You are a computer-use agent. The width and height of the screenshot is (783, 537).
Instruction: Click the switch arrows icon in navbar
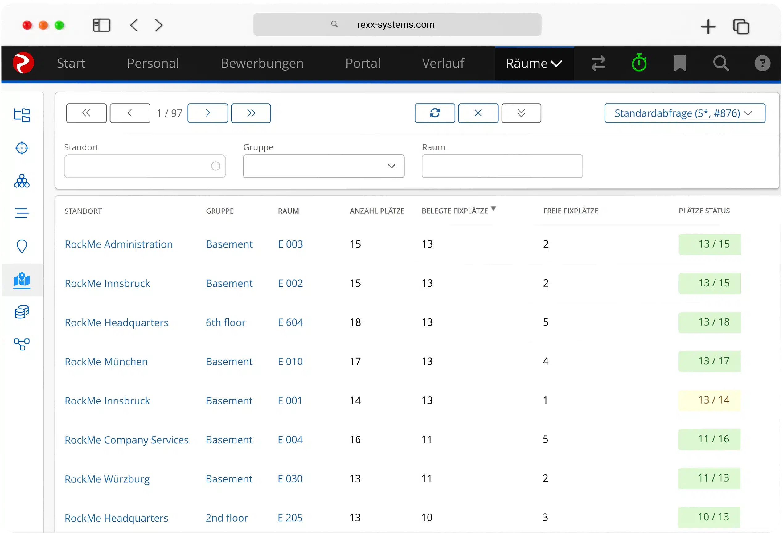click(x=598, y=63)
